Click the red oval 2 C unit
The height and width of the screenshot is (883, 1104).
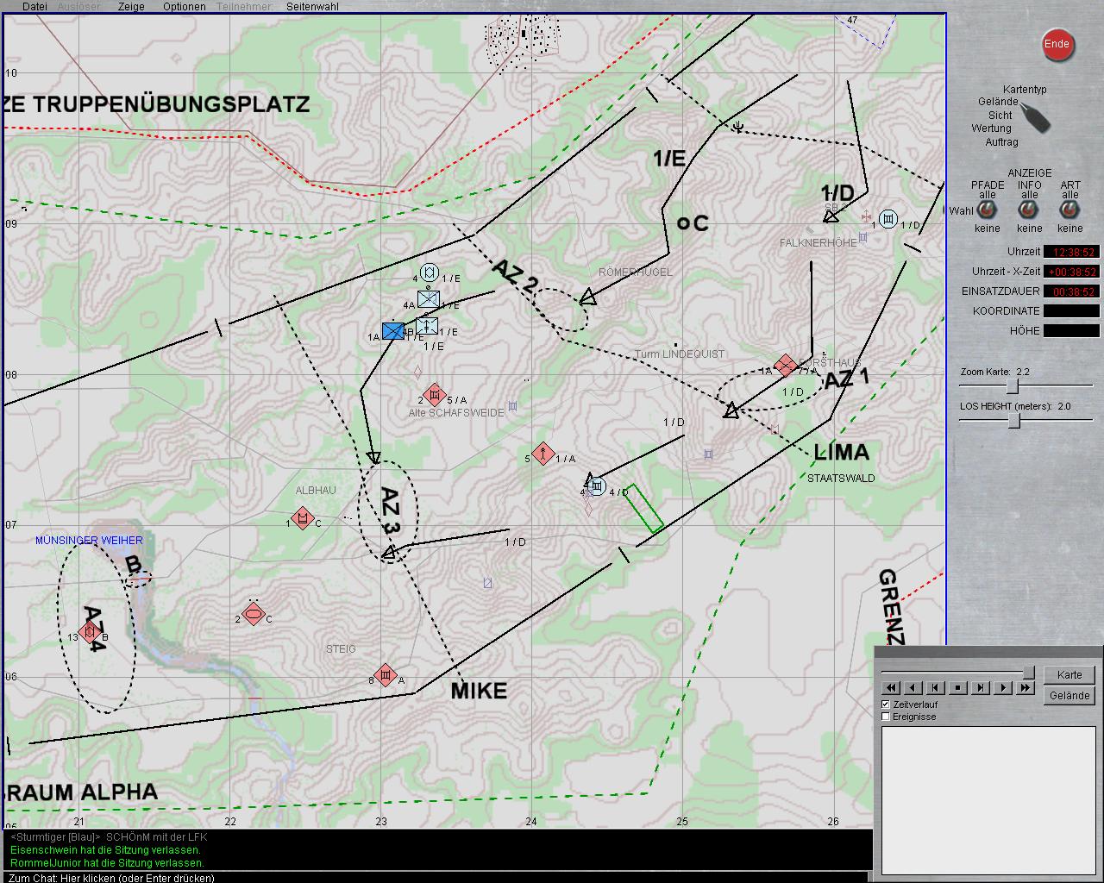point(253,614)
